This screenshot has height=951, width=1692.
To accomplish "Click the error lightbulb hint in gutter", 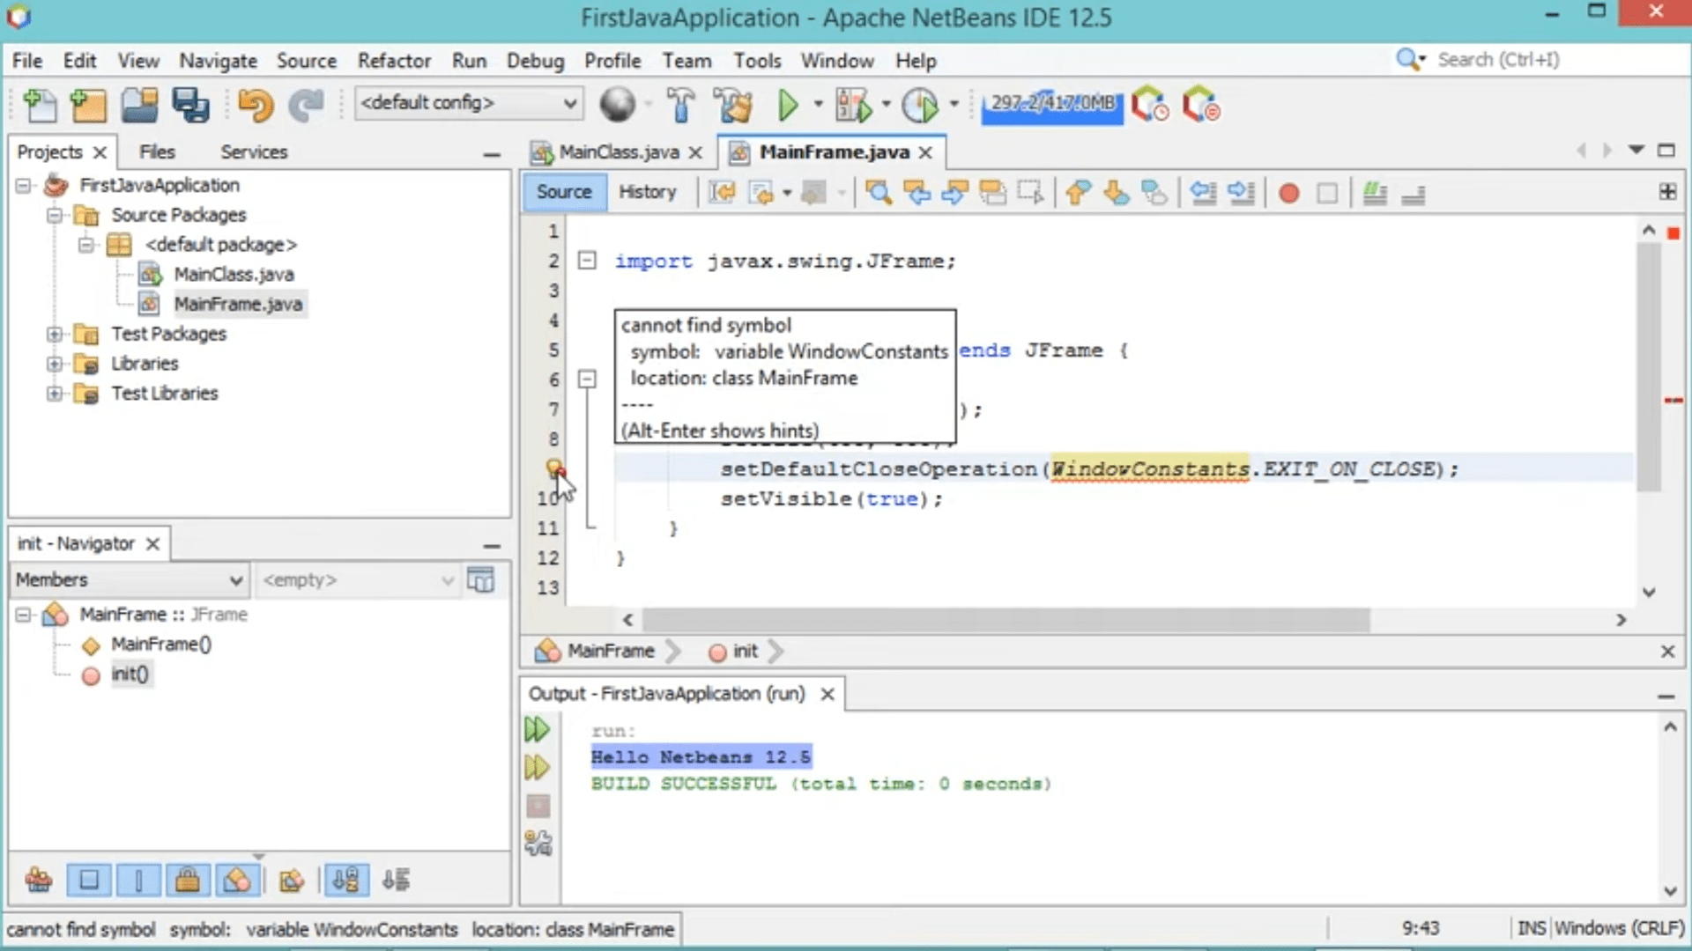I will pos(553,468).
